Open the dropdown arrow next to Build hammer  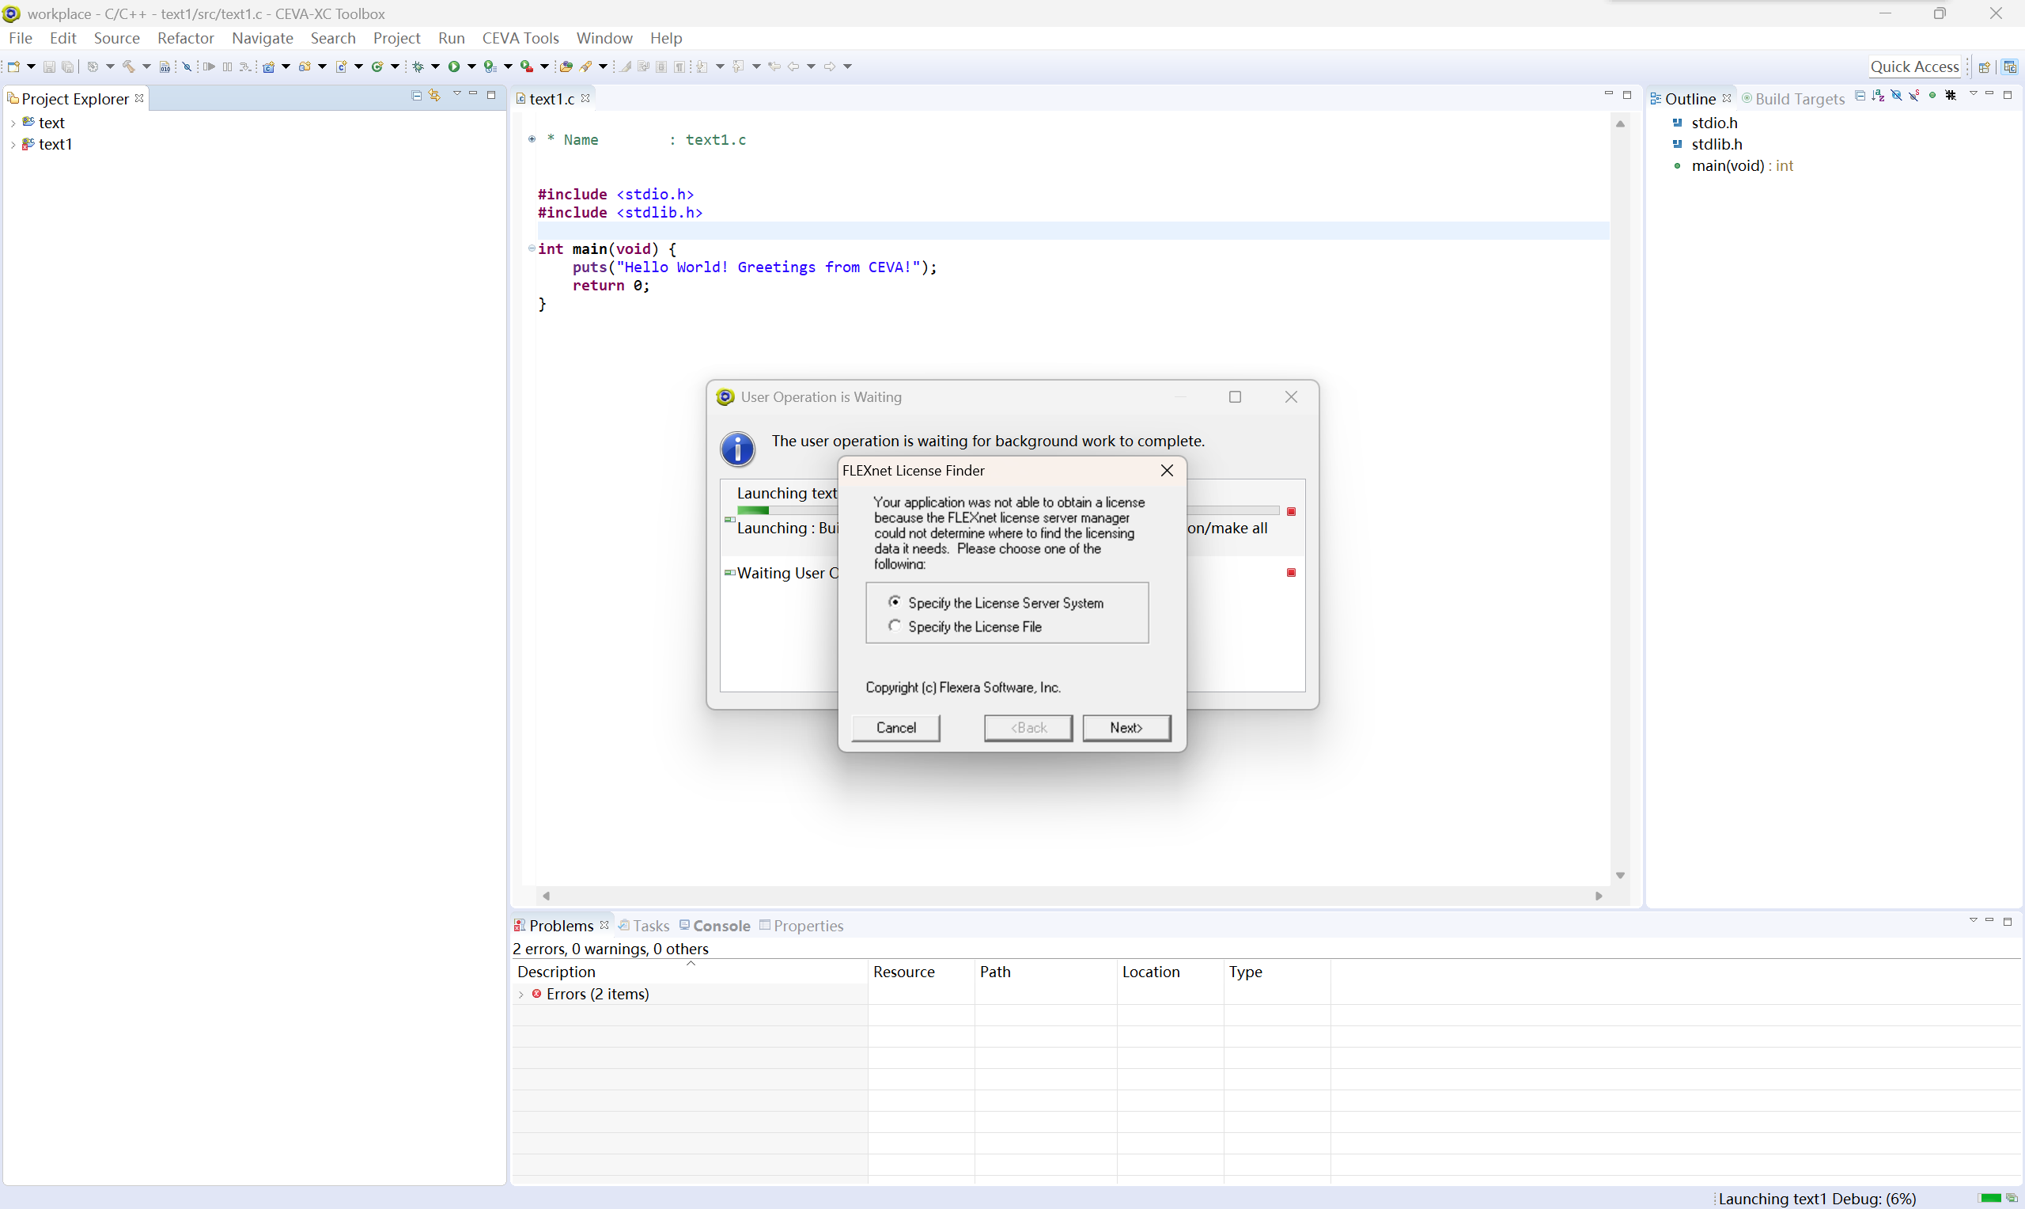coord(146,66)
